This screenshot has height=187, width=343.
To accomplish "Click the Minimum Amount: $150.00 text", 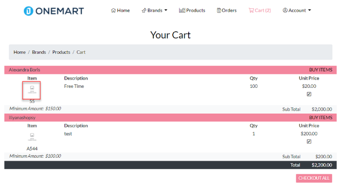I will (x=35, y=108).
